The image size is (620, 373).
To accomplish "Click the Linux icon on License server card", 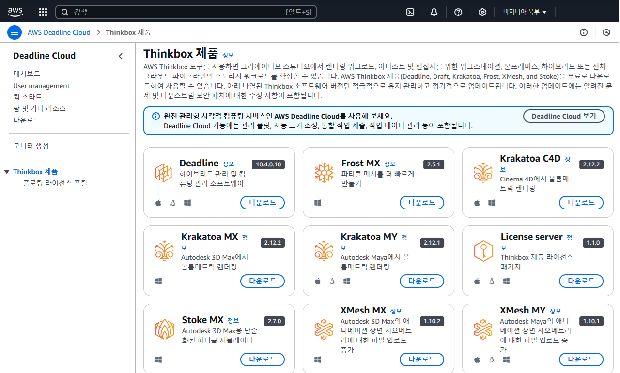I will coord(492,281).
